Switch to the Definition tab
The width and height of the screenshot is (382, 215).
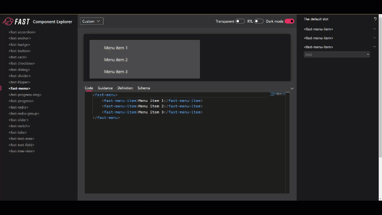tap(125, 88)
